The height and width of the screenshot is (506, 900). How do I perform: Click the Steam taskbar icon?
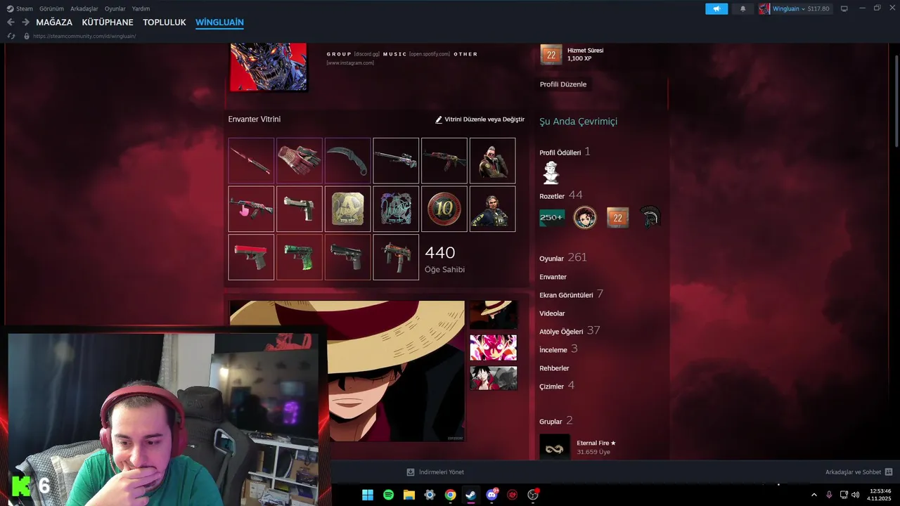[x=470, y=495]
